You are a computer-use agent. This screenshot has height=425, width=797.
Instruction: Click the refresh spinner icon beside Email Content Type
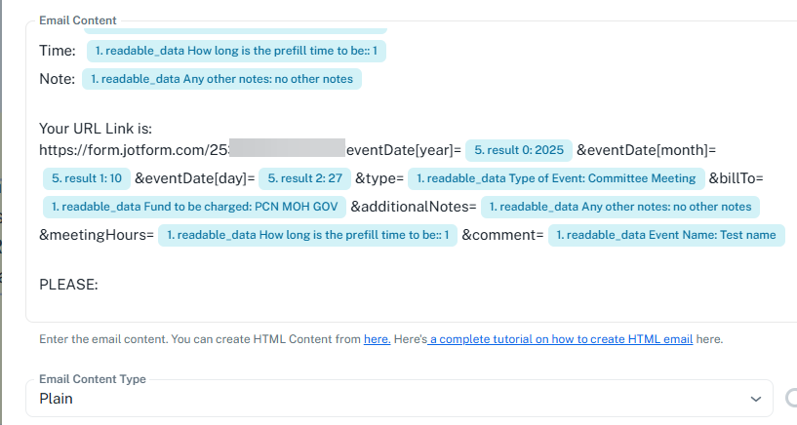(791, 398)
